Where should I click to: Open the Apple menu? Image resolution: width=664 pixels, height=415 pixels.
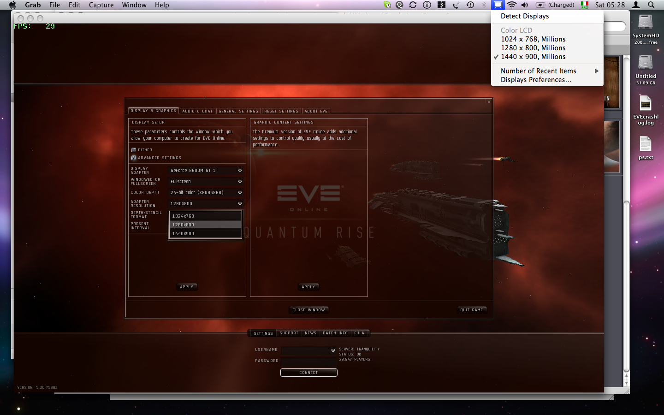click(12, 5)
